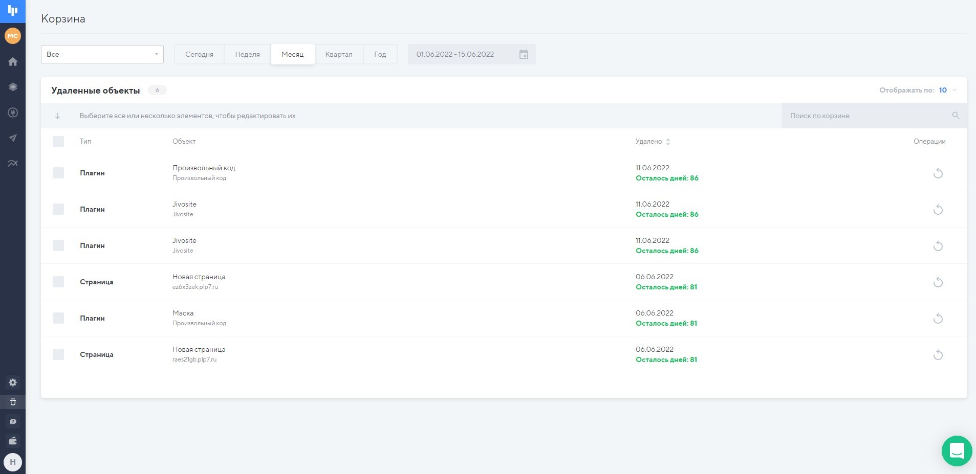976x474 pixels.
Task: Click the layers icon in sidebar
Action: tap(13, 87)
